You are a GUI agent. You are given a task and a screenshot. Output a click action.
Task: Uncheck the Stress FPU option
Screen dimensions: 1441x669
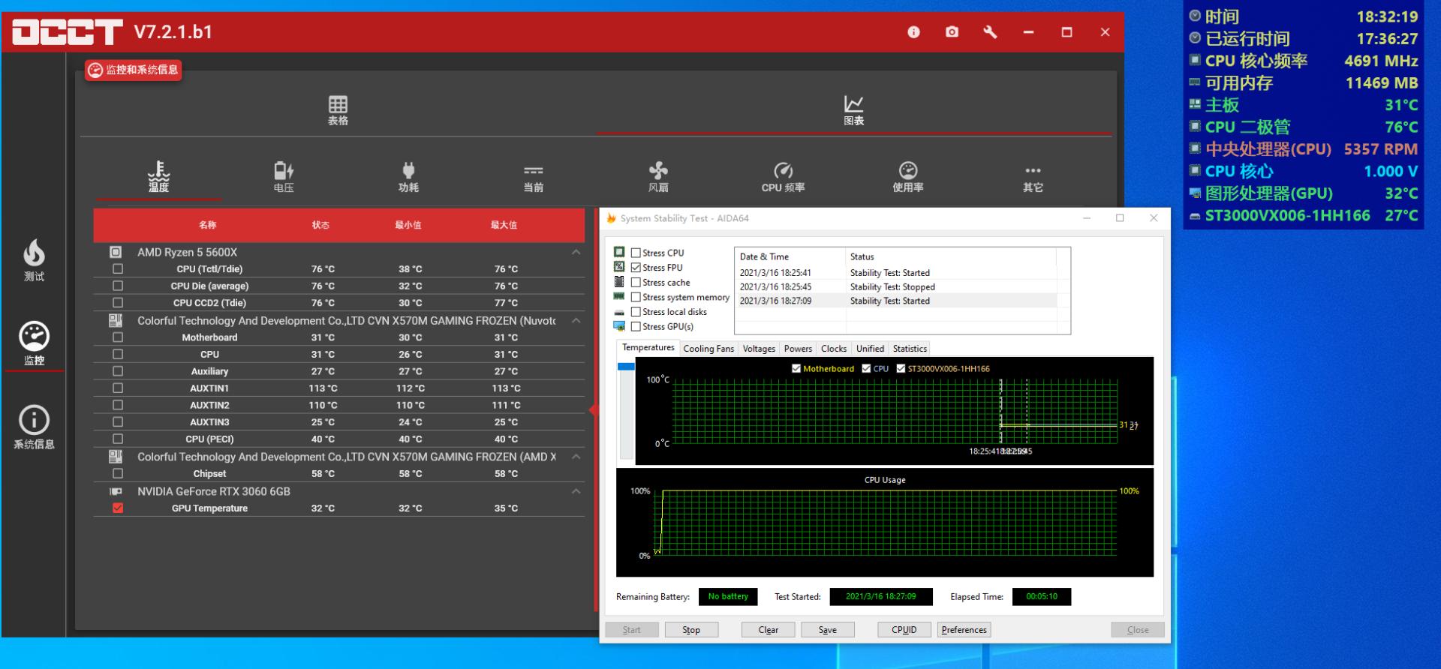[636, 268]
